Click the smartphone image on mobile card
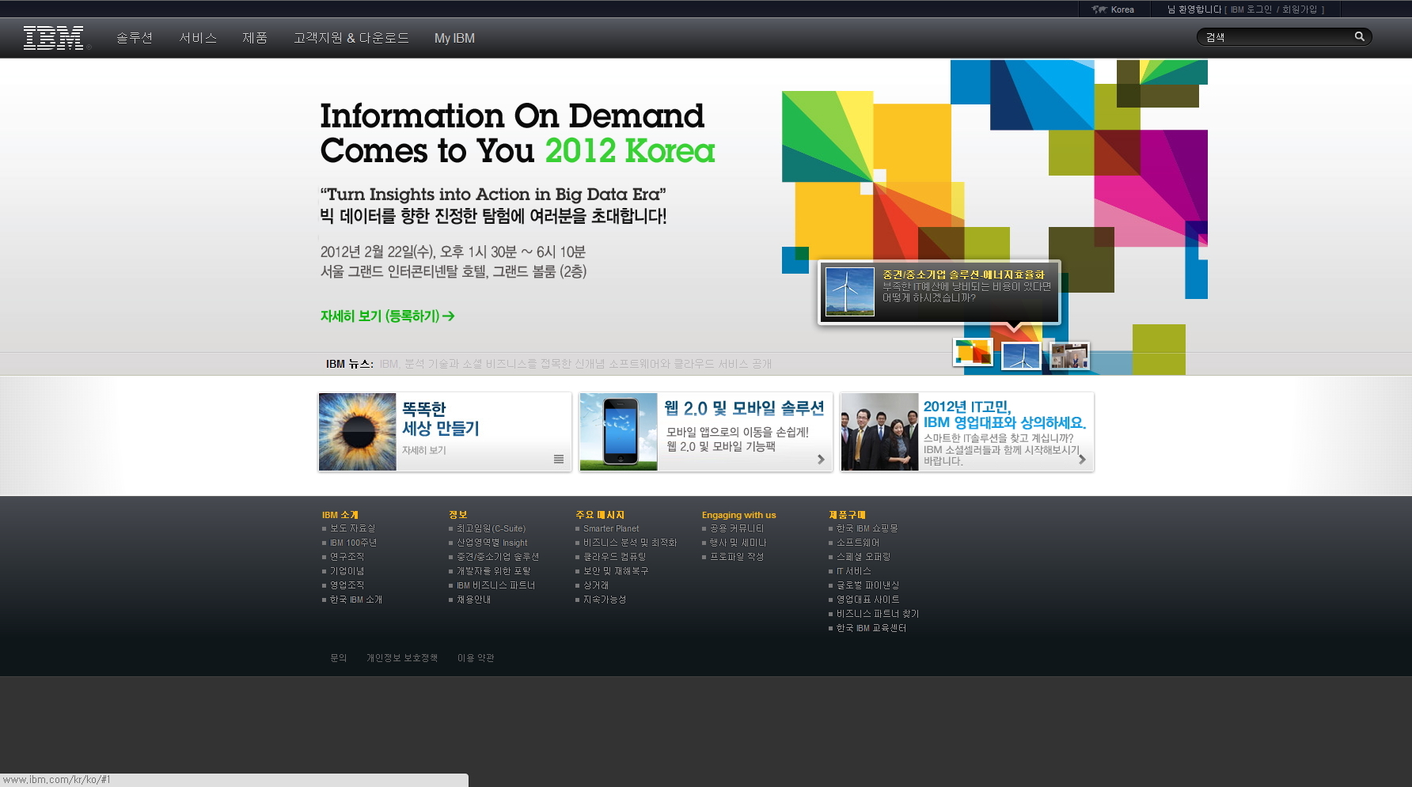 pos(619,432)
